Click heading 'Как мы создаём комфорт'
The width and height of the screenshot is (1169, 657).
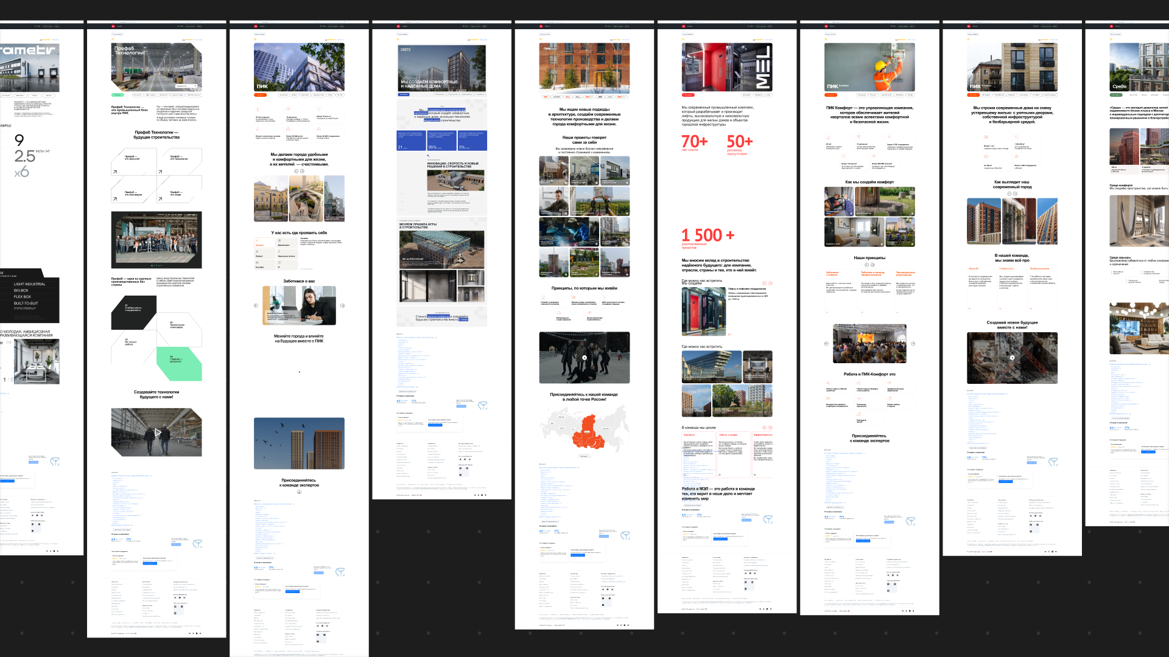(869, 182)
